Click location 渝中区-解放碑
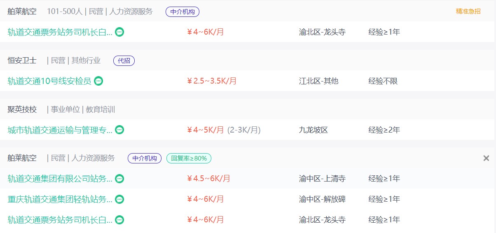Viewport: 496px width, 233px height. point(322,199)
